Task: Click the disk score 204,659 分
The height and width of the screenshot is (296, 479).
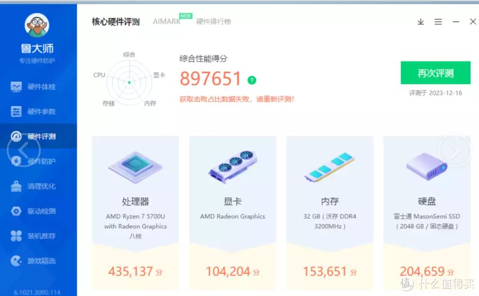Action: pos(427,271)
